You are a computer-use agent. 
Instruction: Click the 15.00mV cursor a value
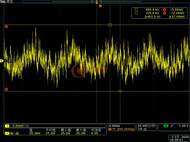(177, 9)
